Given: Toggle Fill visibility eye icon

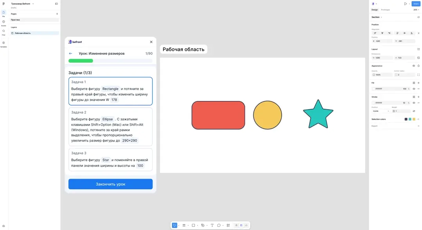Looking at the screenshot, I should click(414, 89).
